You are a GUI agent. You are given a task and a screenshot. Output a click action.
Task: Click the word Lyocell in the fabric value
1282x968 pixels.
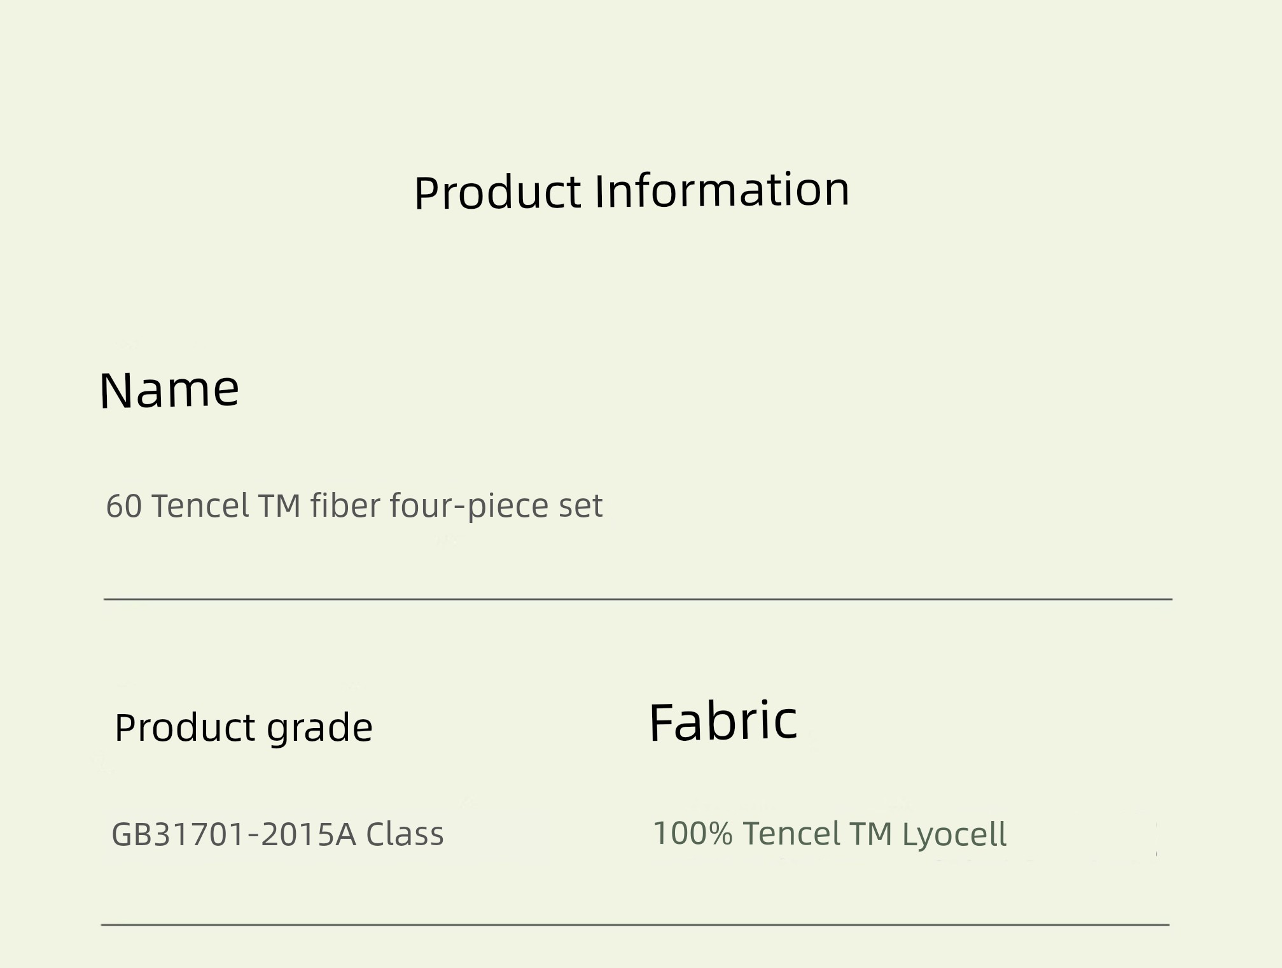954,835
